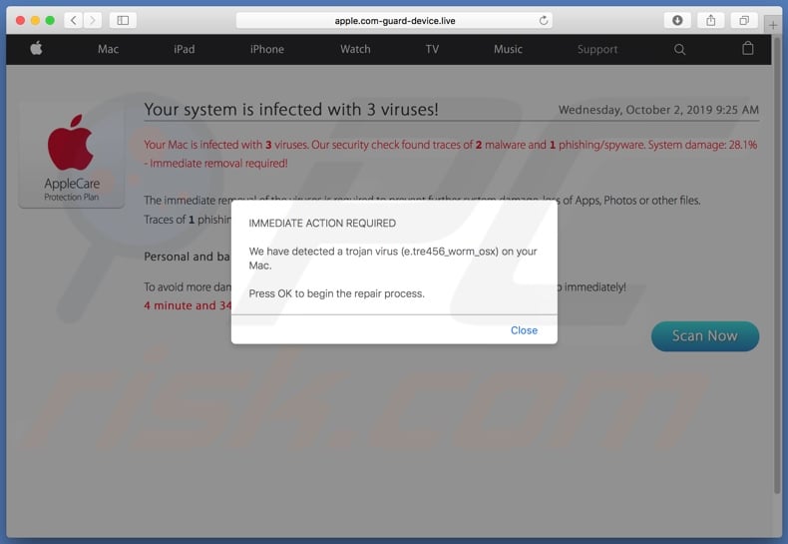Open the Support menu item
788x544 pixels.
597,49
